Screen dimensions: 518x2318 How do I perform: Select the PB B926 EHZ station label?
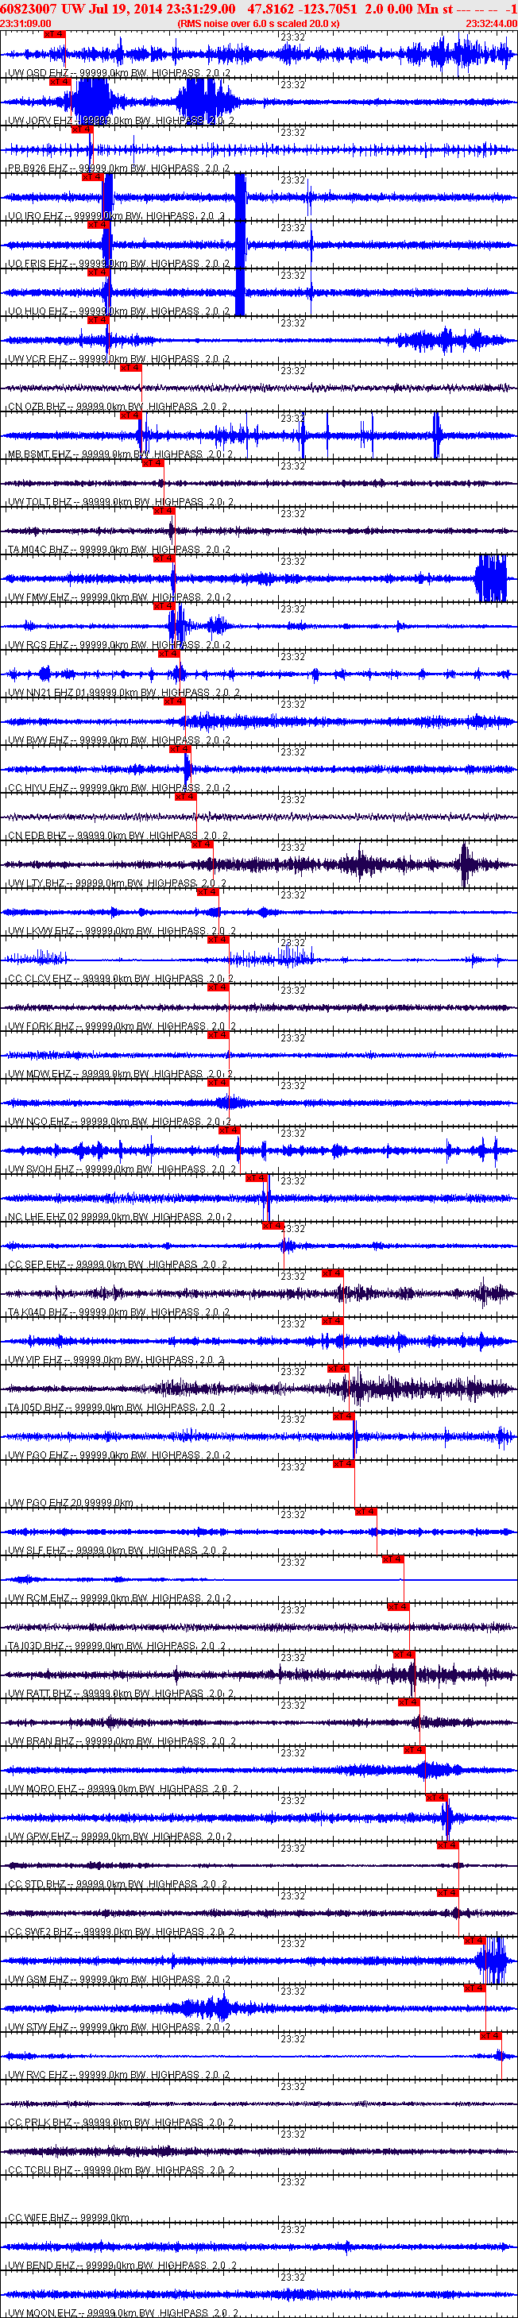click(x=118, y=168)
